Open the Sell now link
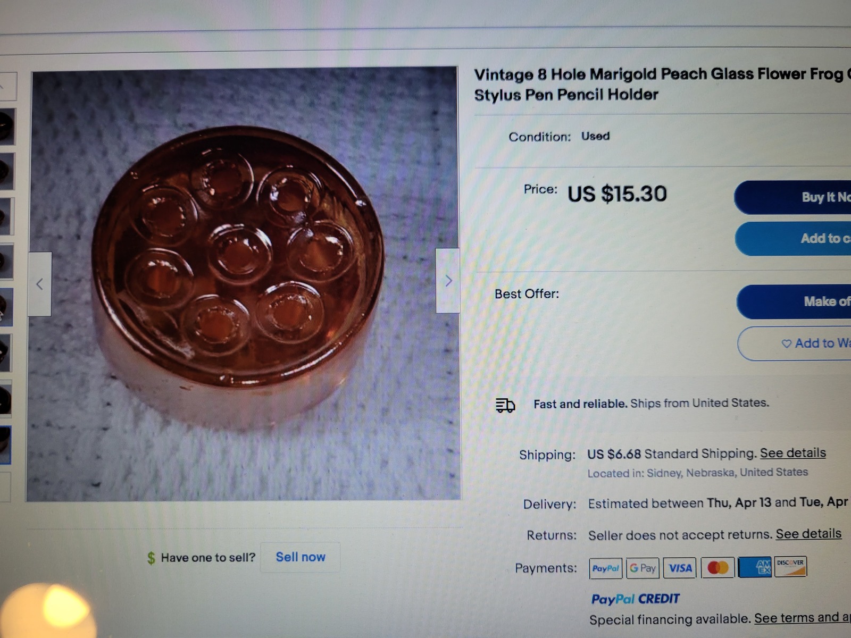 click(x=301, y=557)
